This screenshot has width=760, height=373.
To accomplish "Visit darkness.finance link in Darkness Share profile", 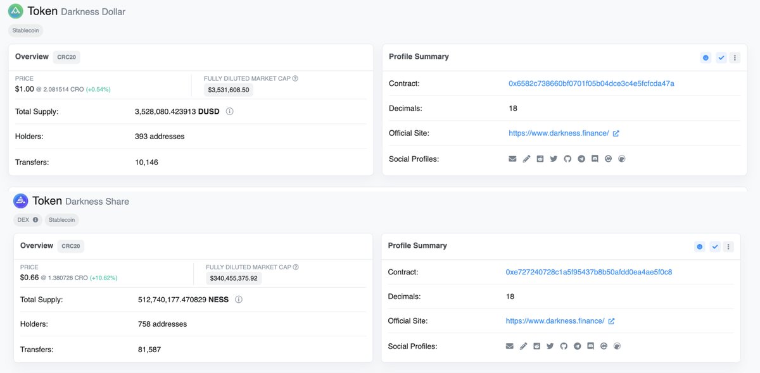I will tap(555, 321).
